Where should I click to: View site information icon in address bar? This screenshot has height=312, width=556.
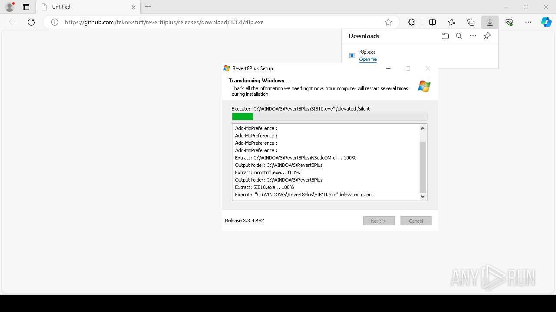[x=55, y=22]
